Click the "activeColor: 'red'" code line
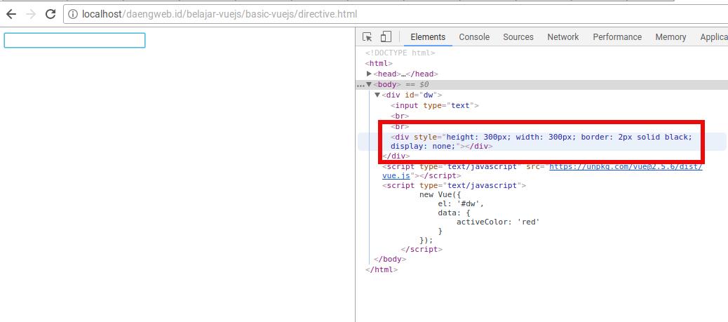 tap(498, 222)
